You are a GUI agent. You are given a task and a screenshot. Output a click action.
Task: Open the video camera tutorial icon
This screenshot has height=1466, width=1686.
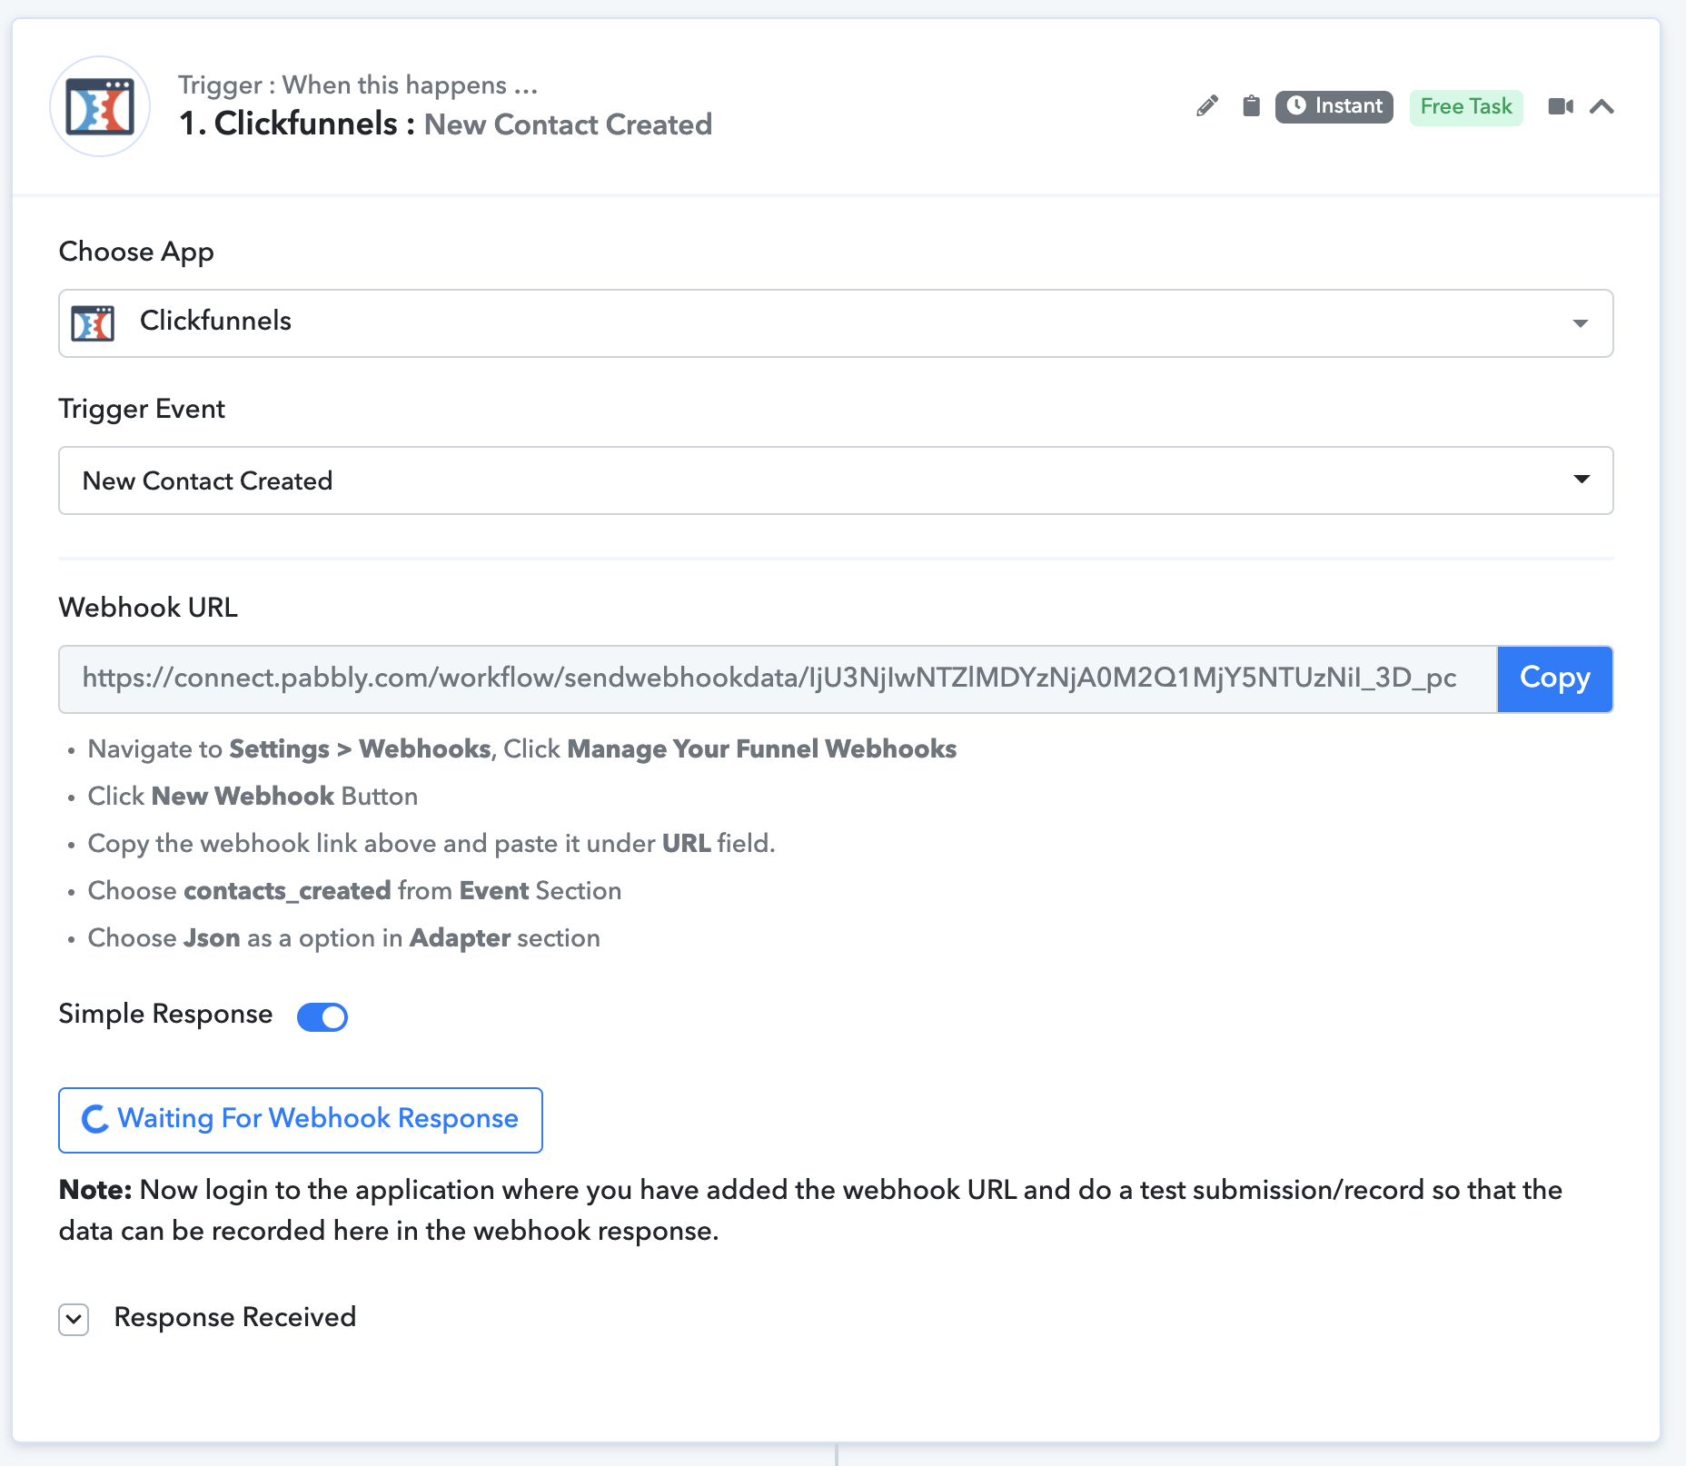pos(1561,106)
